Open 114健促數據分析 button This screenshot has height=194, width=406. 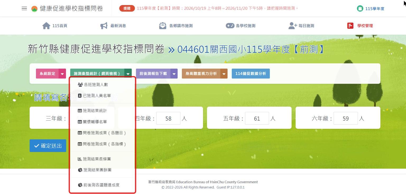tap(251, 74)
